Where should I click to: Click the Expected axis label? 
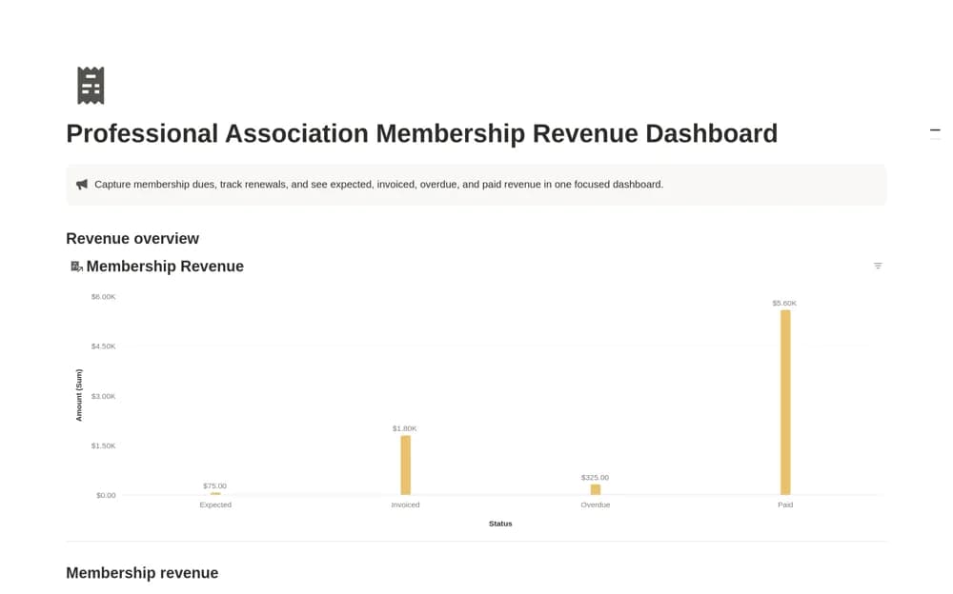(x=215, y=505)
